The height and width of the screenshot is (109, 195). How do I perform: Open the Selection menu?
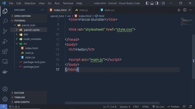pyautogui.click(x=30, y=3)
